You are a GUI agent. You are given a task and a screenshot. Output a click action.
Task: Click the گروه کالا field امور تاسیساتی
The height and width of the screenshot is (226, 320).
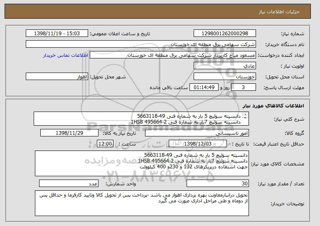coord(197,133)
